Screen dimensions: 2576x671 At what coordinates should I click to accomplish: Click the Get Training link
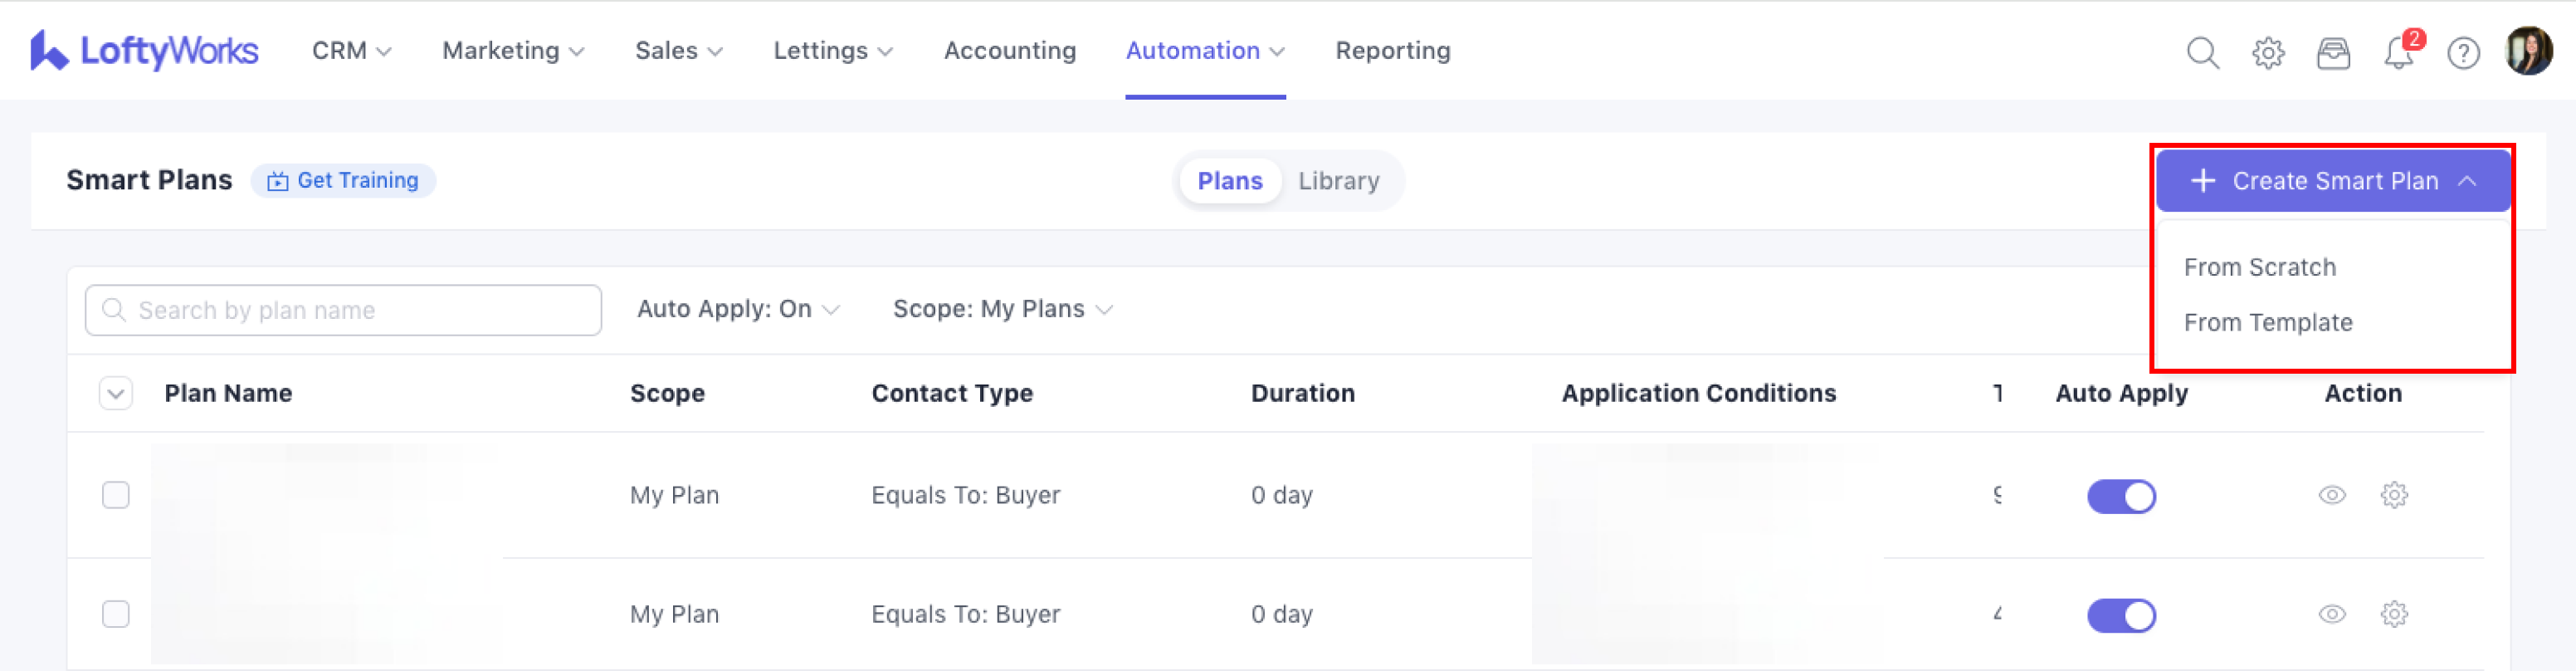[344, 181]
